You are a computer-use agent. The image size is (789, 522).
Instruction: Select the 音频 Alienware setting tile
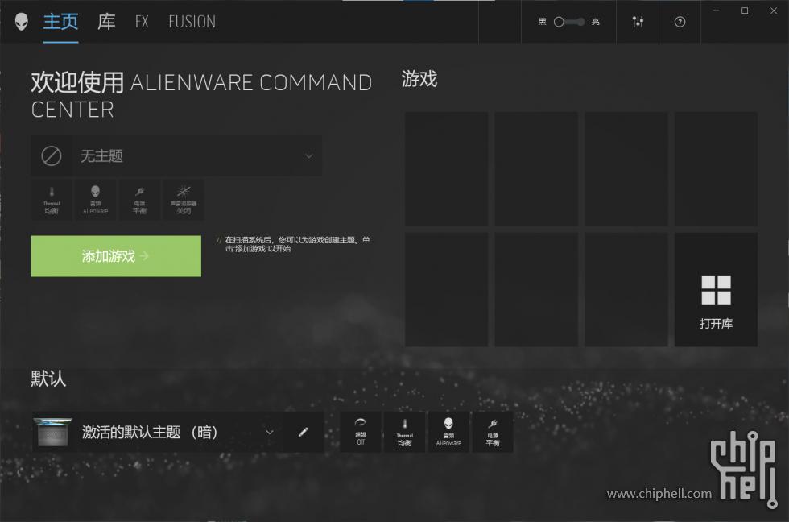[x=95, y=199]
